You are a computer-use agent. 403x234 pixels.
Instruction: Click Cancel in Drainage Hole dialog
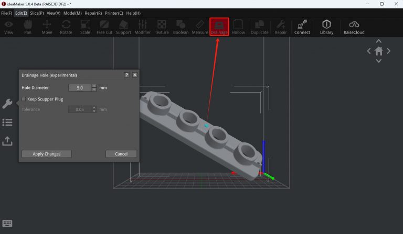[121, 154]
